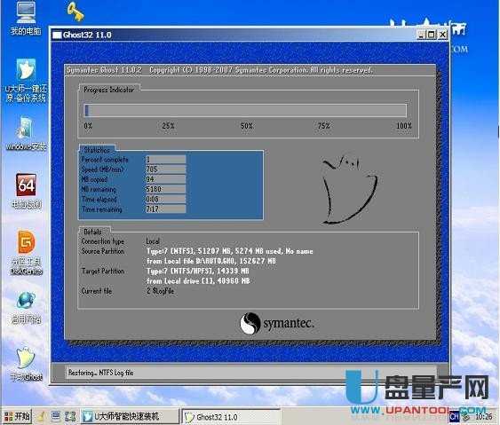Click the Ghost32 11.0 window title text

click(x=87, y=35)
